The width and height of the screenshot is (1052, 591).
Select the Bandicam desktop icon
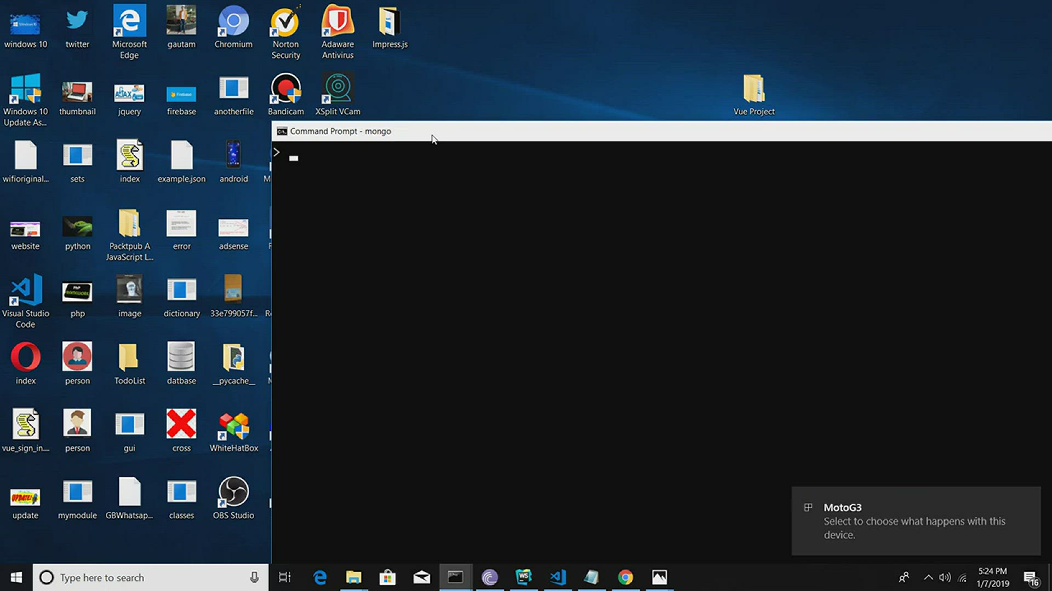click(285, 89)
